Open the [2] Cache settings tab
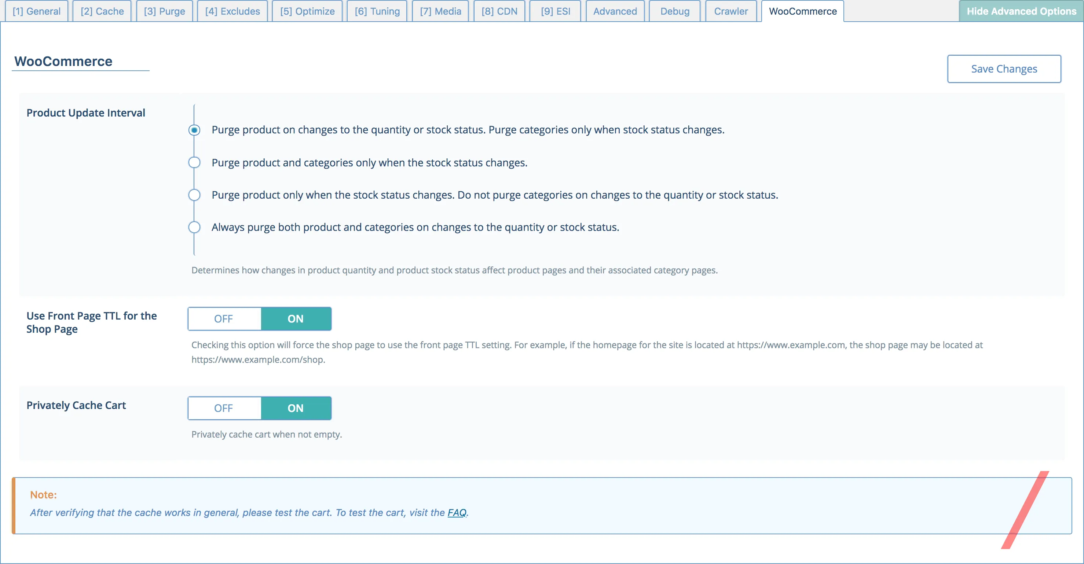 pyautogui.click(x=102, y=11)
